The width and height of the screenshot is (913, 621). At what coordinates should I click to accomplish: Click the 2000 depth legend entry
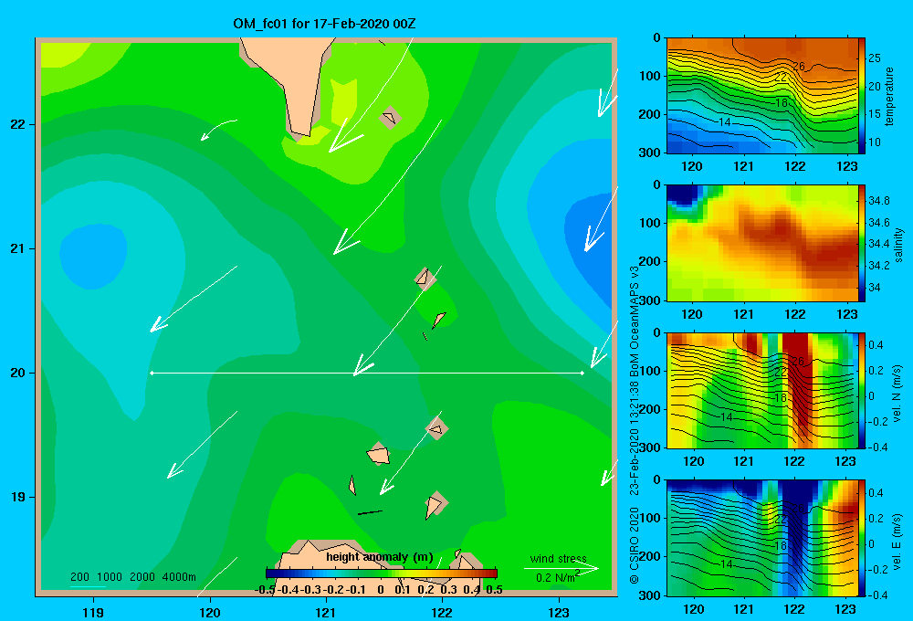[x=142, y=577]
